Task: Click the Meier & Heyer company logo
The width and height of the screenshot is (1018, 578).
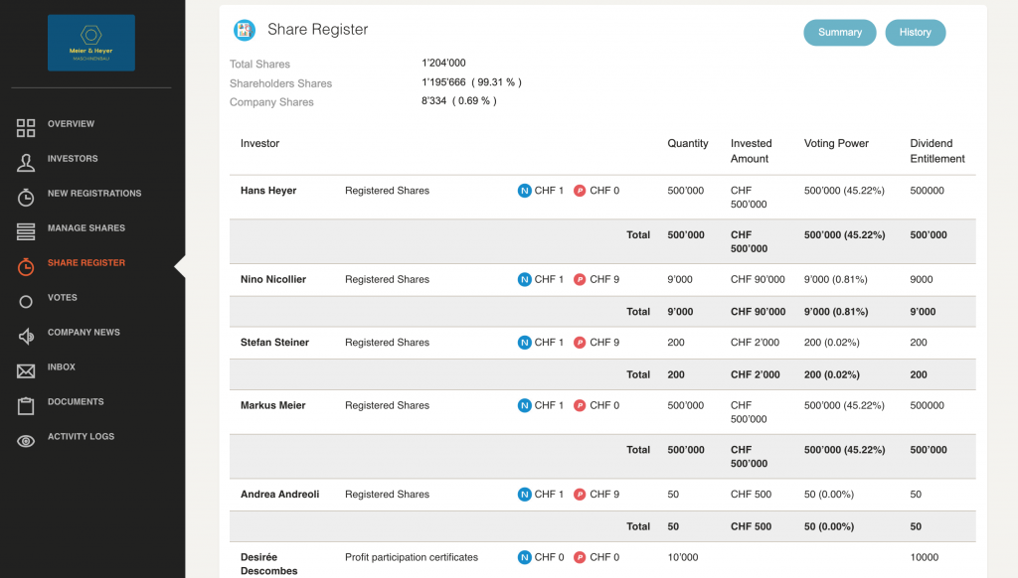Action: (x=91, y=43)
